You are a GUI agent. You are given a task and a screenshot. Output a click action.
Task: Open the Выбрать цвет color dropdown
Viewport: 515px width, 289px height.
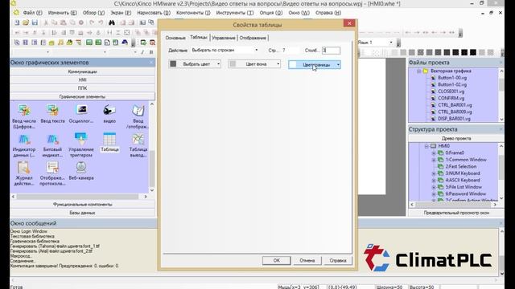[x=195, y=64]
